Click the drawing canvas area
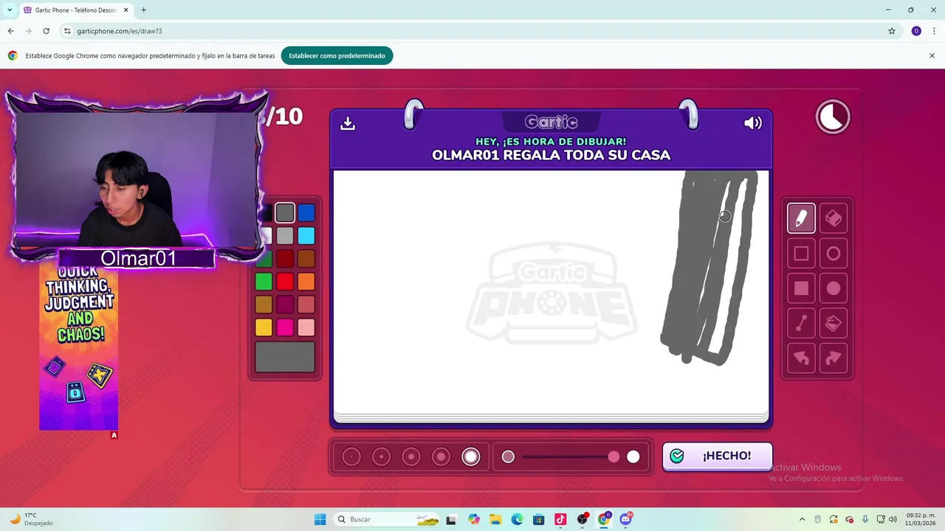 coord(551,294)
